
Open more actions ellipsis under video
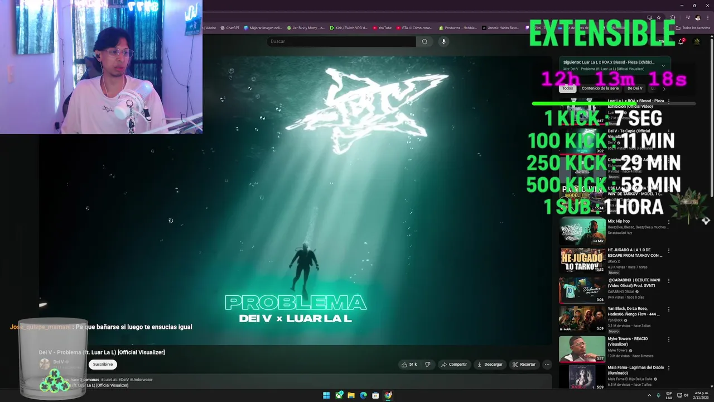(x=547, y=365)
